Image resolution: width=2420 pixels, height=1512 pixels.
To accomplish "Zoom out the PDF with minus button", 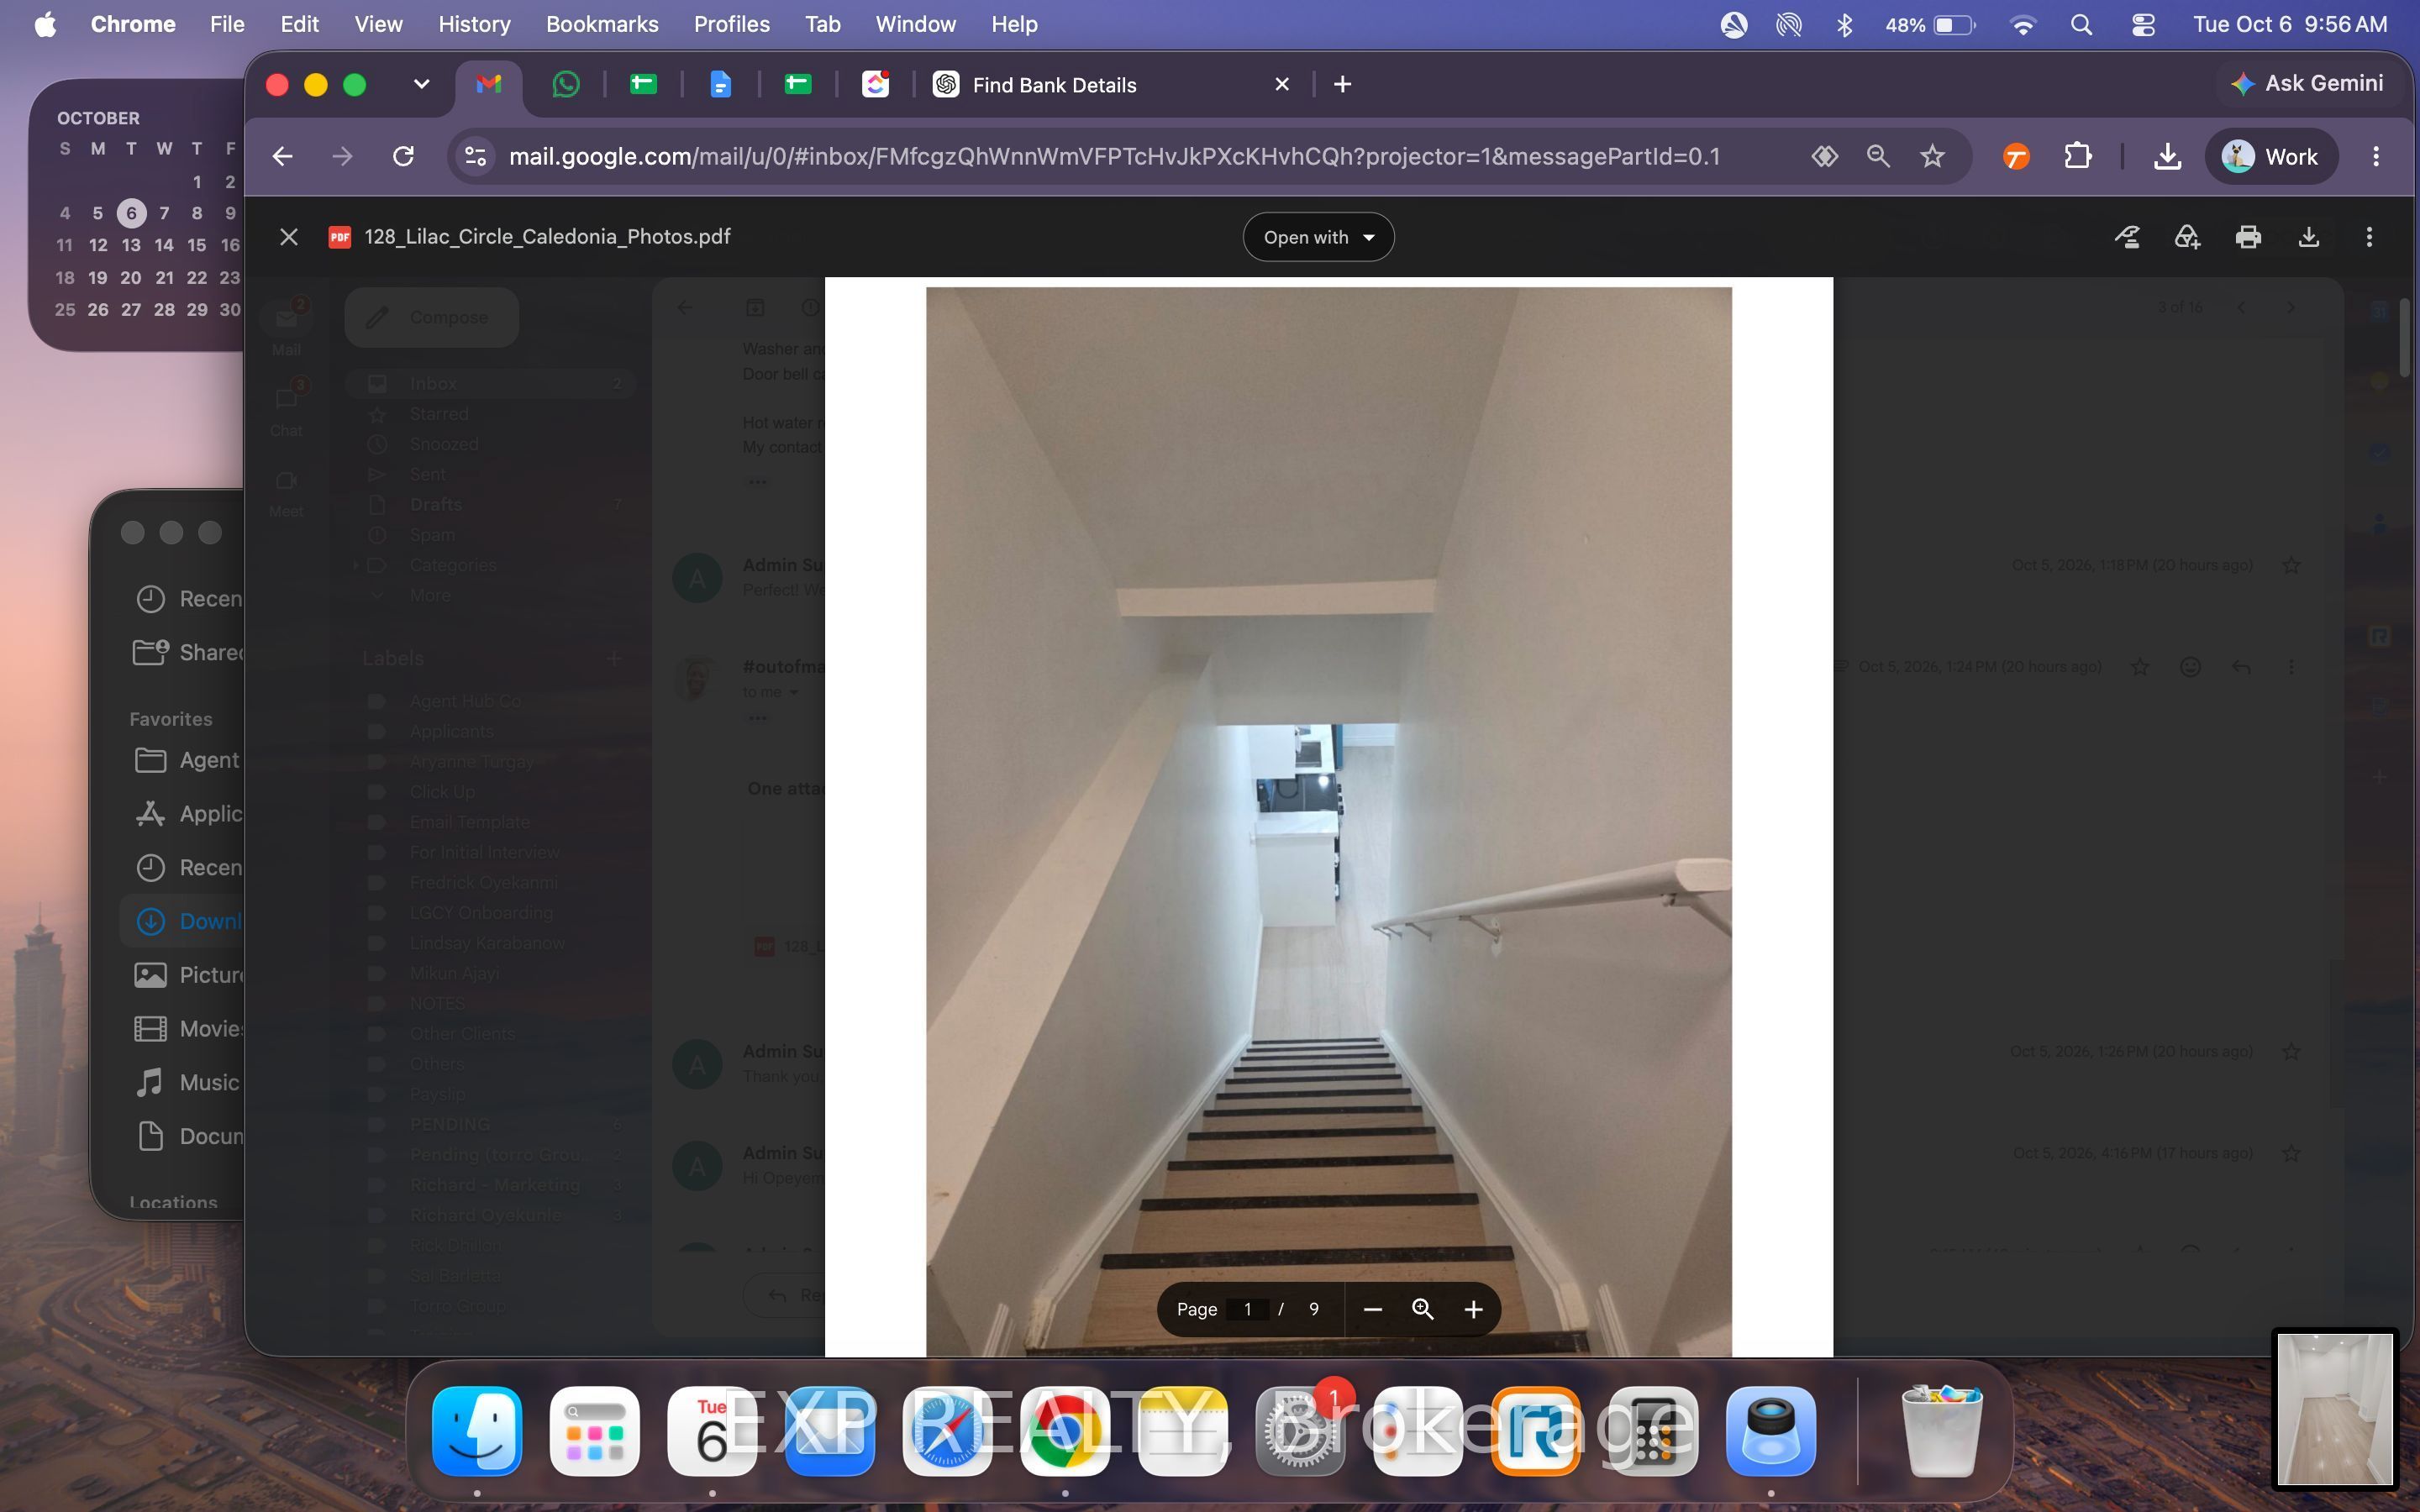I will coord(1373,1309).
